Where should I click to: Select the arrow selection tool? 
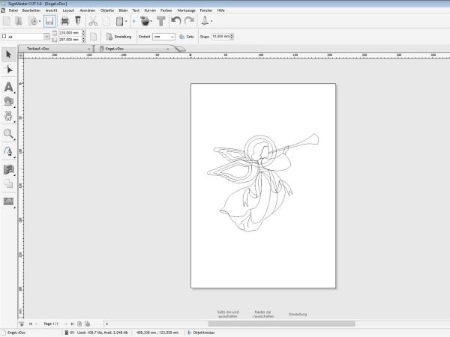point(9,54)
